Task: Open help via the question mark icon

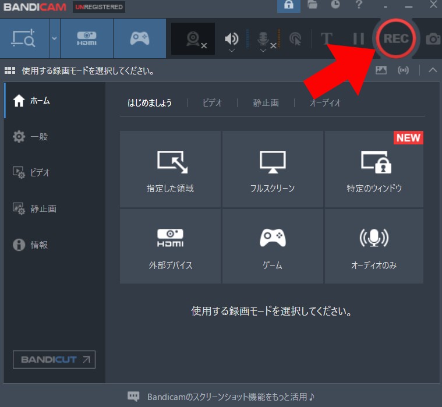Action: (359, 5)
